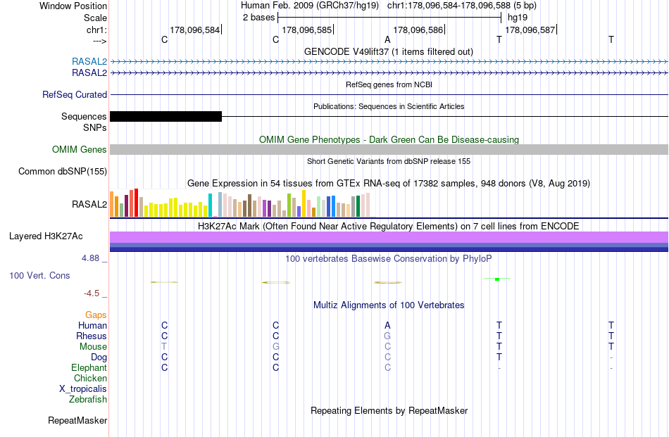Screen dimensions: 669x437
Task: Click the 2 bases scale bar
Action: (389, 18)
